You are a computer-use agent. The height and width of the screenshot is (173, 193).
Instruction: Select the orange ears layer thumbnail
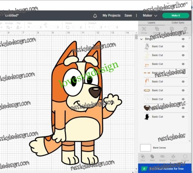click(x=147, y=82)
